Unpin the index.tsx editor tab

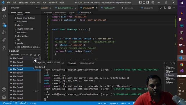[96, 8]
